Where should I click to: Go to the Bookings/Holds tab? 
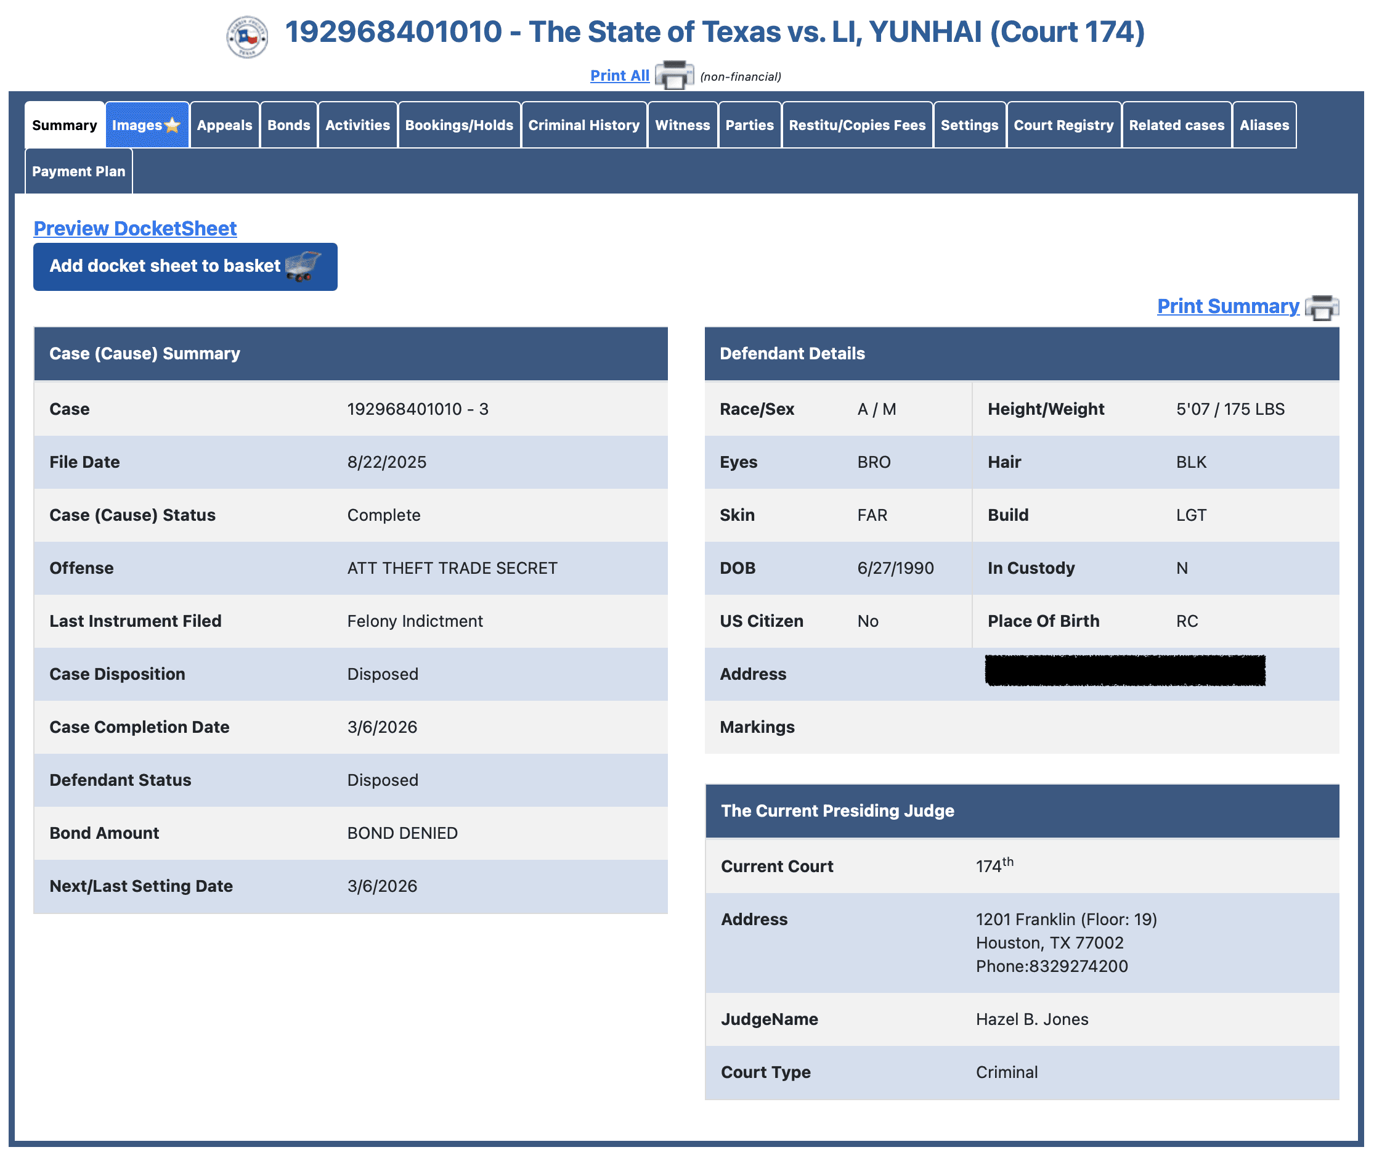click(x=459, y=125)
